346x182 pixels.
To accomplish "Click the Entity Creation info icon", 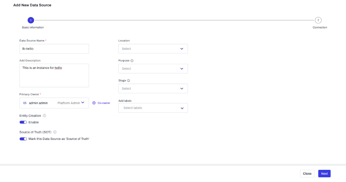I will coord(44,116).
